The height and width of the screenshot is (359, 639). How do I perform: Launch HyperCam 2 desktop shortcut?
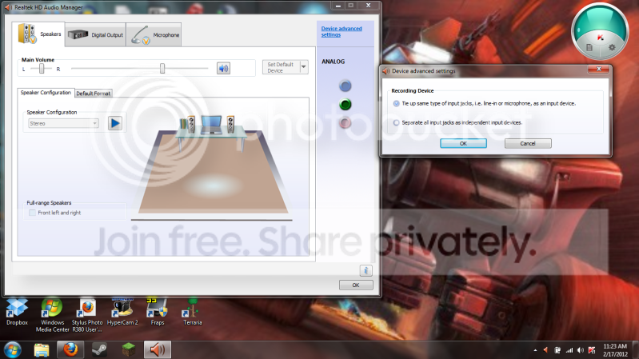[x=122, y=312]
